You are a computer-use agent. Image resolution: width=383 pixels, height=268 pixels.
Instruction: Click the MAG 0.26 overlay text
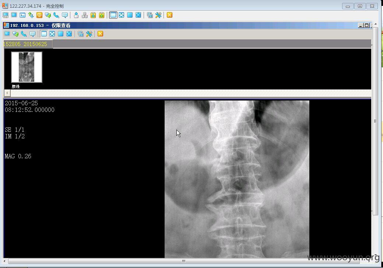coord(18,156)
